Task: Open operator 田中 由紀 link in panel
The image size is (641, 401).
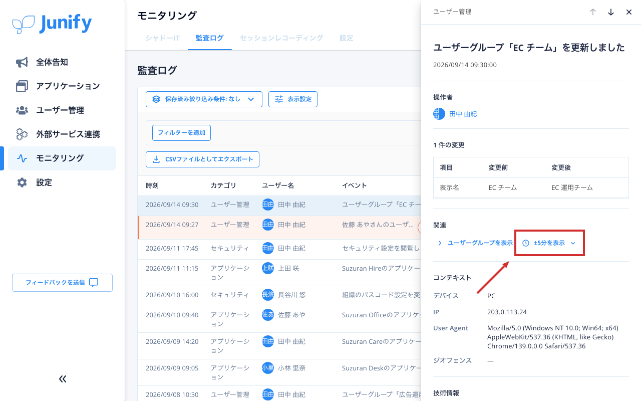Action: click(463, 114)
